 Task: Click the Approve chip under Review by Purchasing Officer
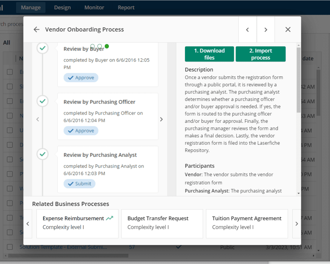pyautogui.click(x=81, y=131)
